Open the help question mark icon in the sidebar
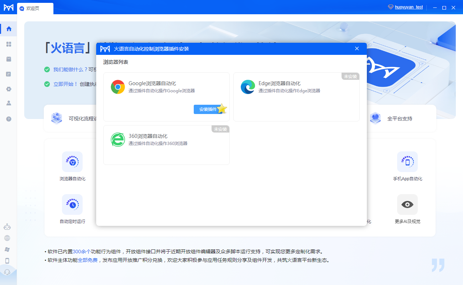The width and height of the screenshot is (463, 285). [x=9, y=119]
